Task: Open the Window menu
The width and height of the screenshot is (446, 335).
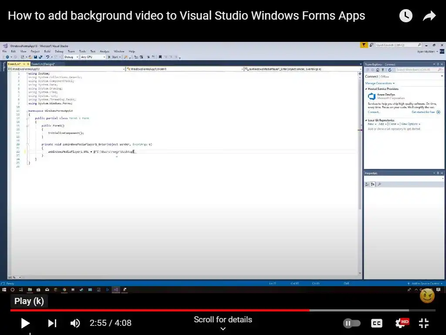Action: 119,51
